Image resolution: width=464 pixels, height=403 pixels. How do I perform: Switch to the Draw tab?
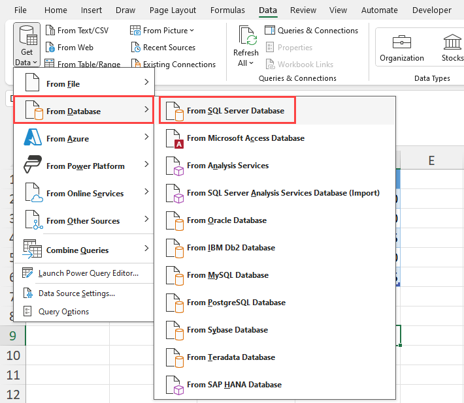[x=125, y=10]
